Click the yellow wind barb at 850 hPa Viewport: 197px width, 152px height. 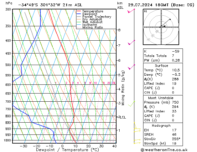click(135, 125)
